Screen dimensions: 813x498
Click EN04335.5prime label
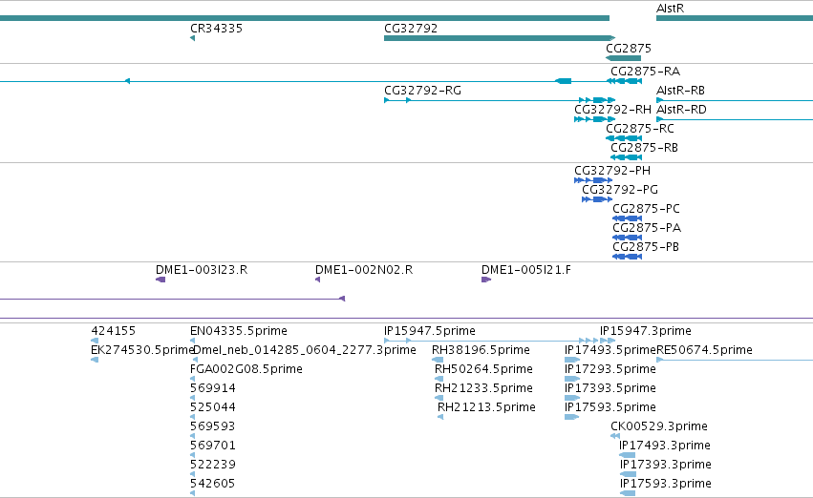[x=239, y=331]
